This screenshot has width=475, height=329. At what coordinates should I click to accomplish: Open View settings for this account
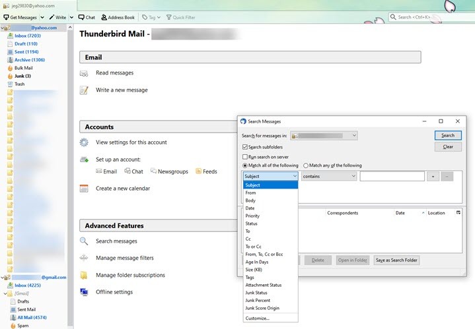(x=131, y=142)
